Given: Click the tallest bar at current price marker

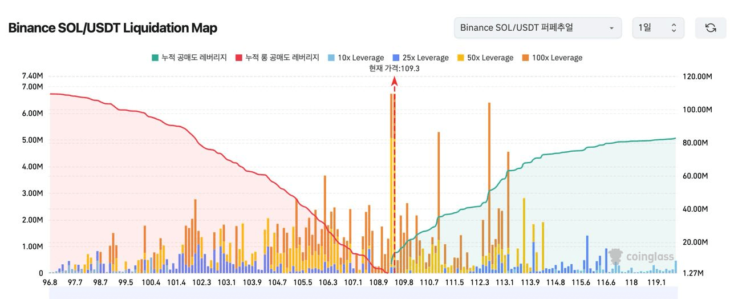Looking at the screenshot, I should click(x=391, y=183).
